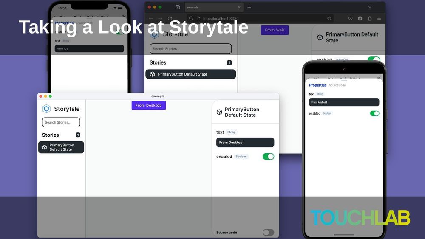Go back in browser history
Screen dimensions: 425x239
pos(151,18)
